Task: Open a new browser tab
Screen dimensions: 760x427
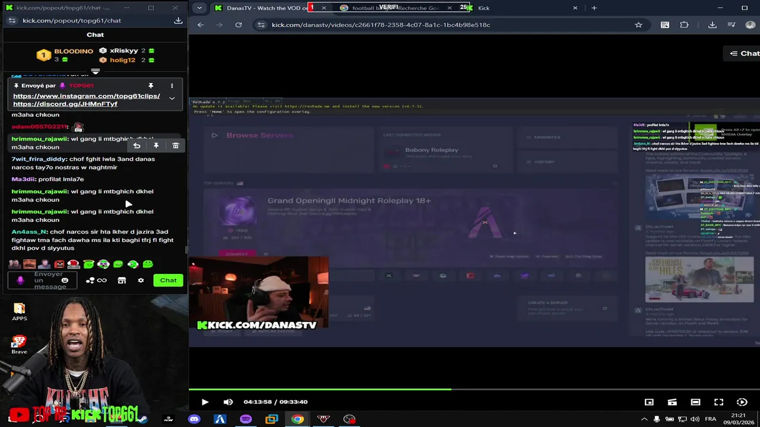Action: 594,8
